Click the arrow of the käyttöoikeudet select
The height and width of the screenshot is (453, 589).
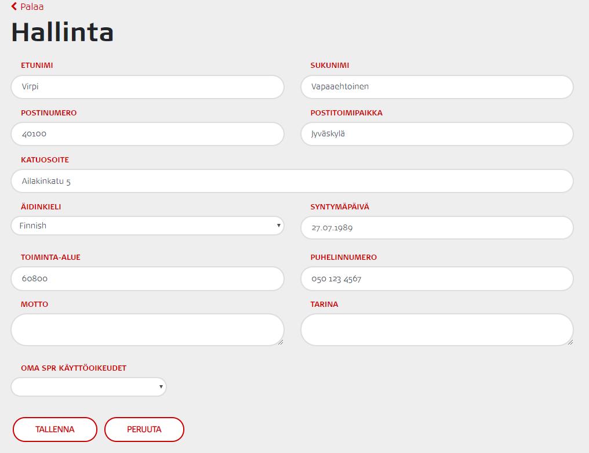point(161,387)
